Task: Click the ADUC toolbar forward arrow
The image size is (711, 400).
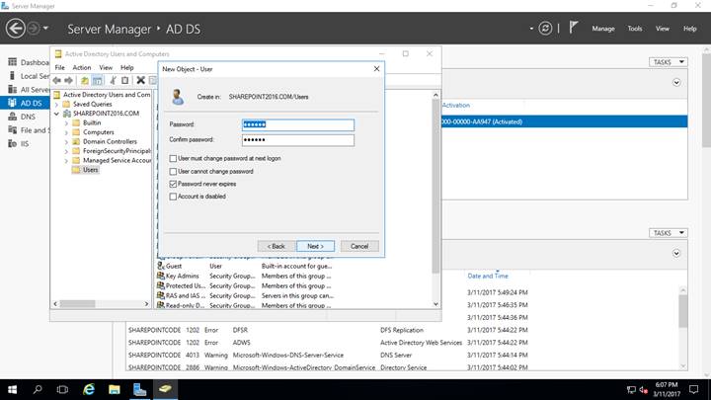Action: (x=68, y=80)
